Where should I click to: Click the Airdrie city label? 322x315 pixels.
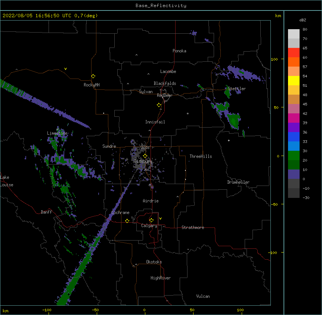point(151,201)
